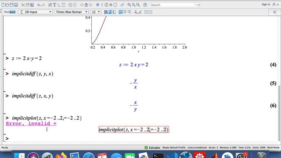Select the implicitdiff(z, y, x) input
Viewport: 281px width, 158px height.
(32, 74)
